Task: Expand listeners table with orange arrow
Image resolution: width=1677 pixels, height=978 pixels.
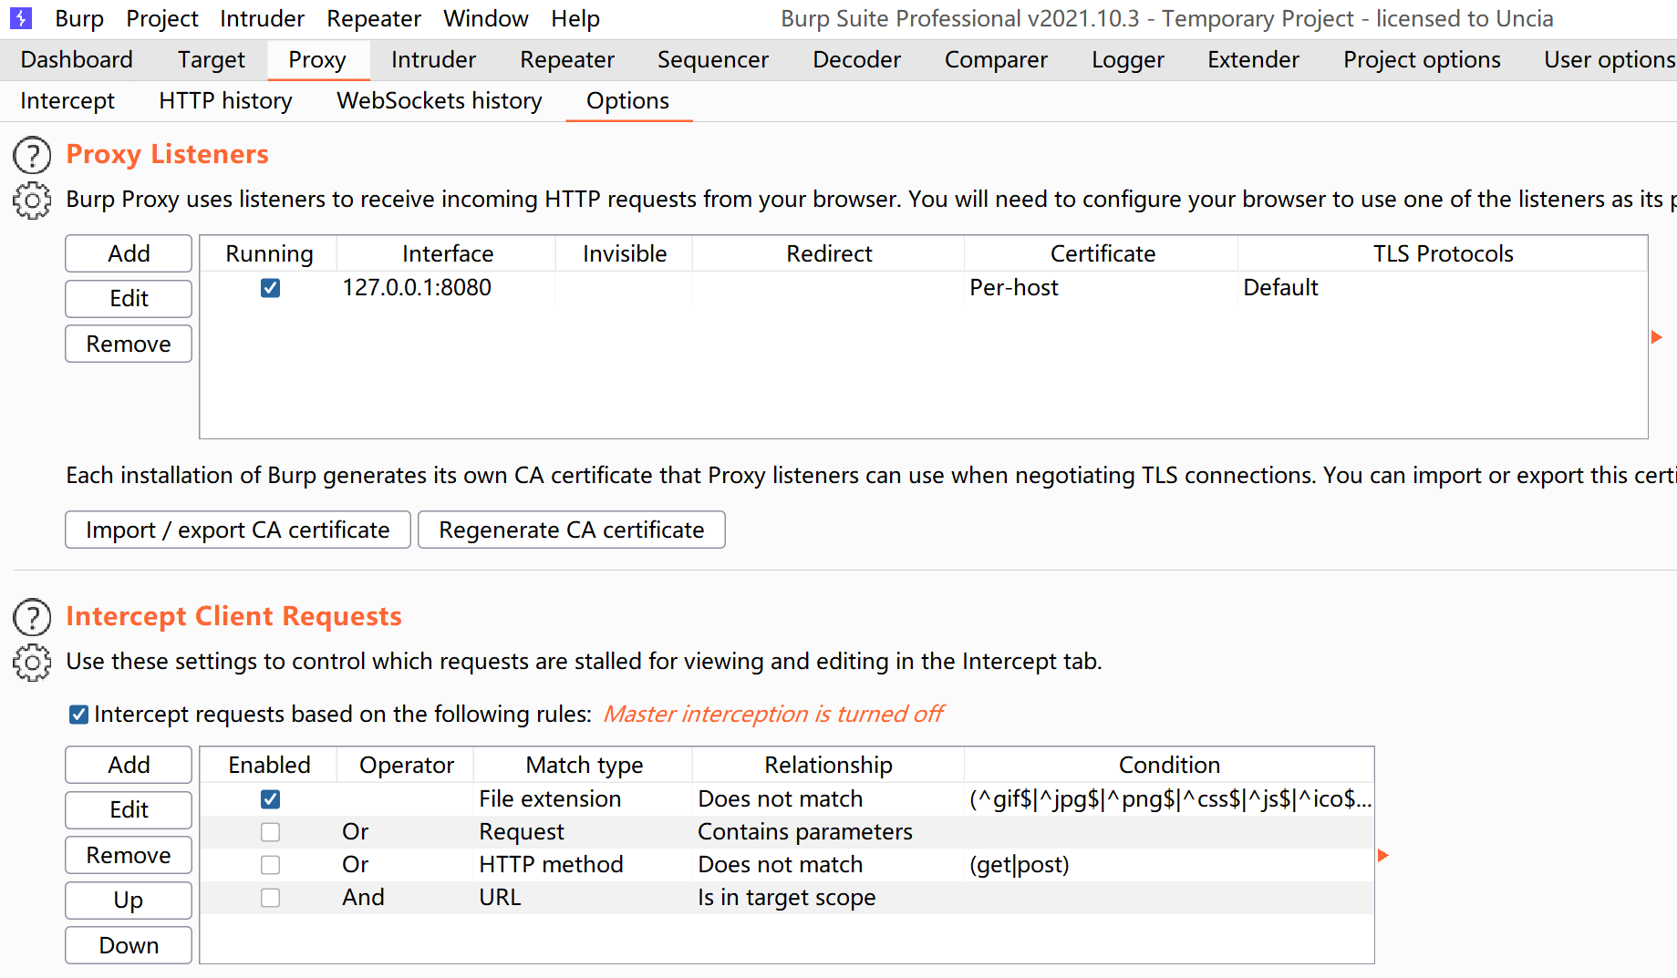Action: (1657, 337)
